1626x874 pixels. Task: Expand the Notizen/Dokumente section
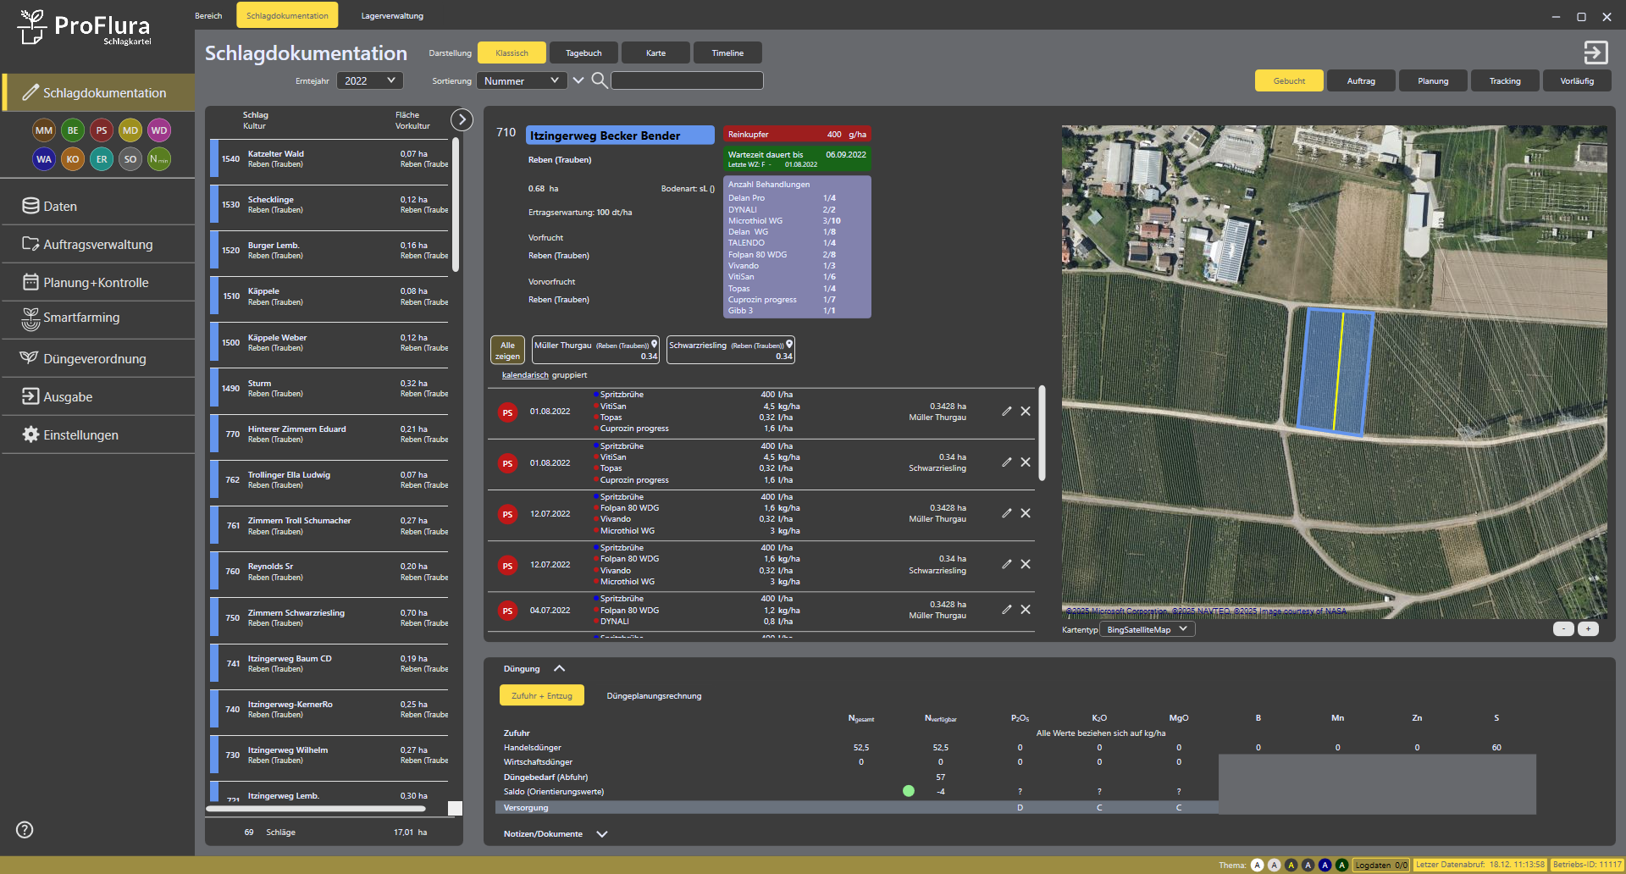(601, 834)
